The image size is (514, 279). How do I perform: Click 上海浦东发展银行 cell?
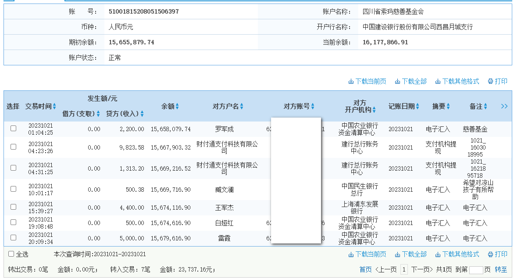tap(360, 207)
